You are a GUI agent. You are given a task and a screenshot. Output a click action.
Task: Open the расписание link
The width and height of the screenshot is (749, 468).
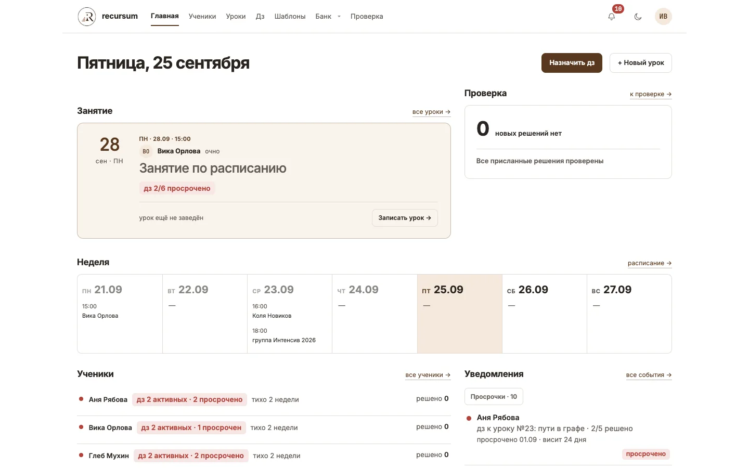pyautogui.click(x=650, y=263)
